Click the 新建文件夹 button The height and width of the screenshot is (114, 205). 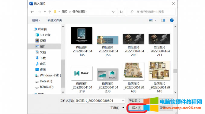(55, 20)
